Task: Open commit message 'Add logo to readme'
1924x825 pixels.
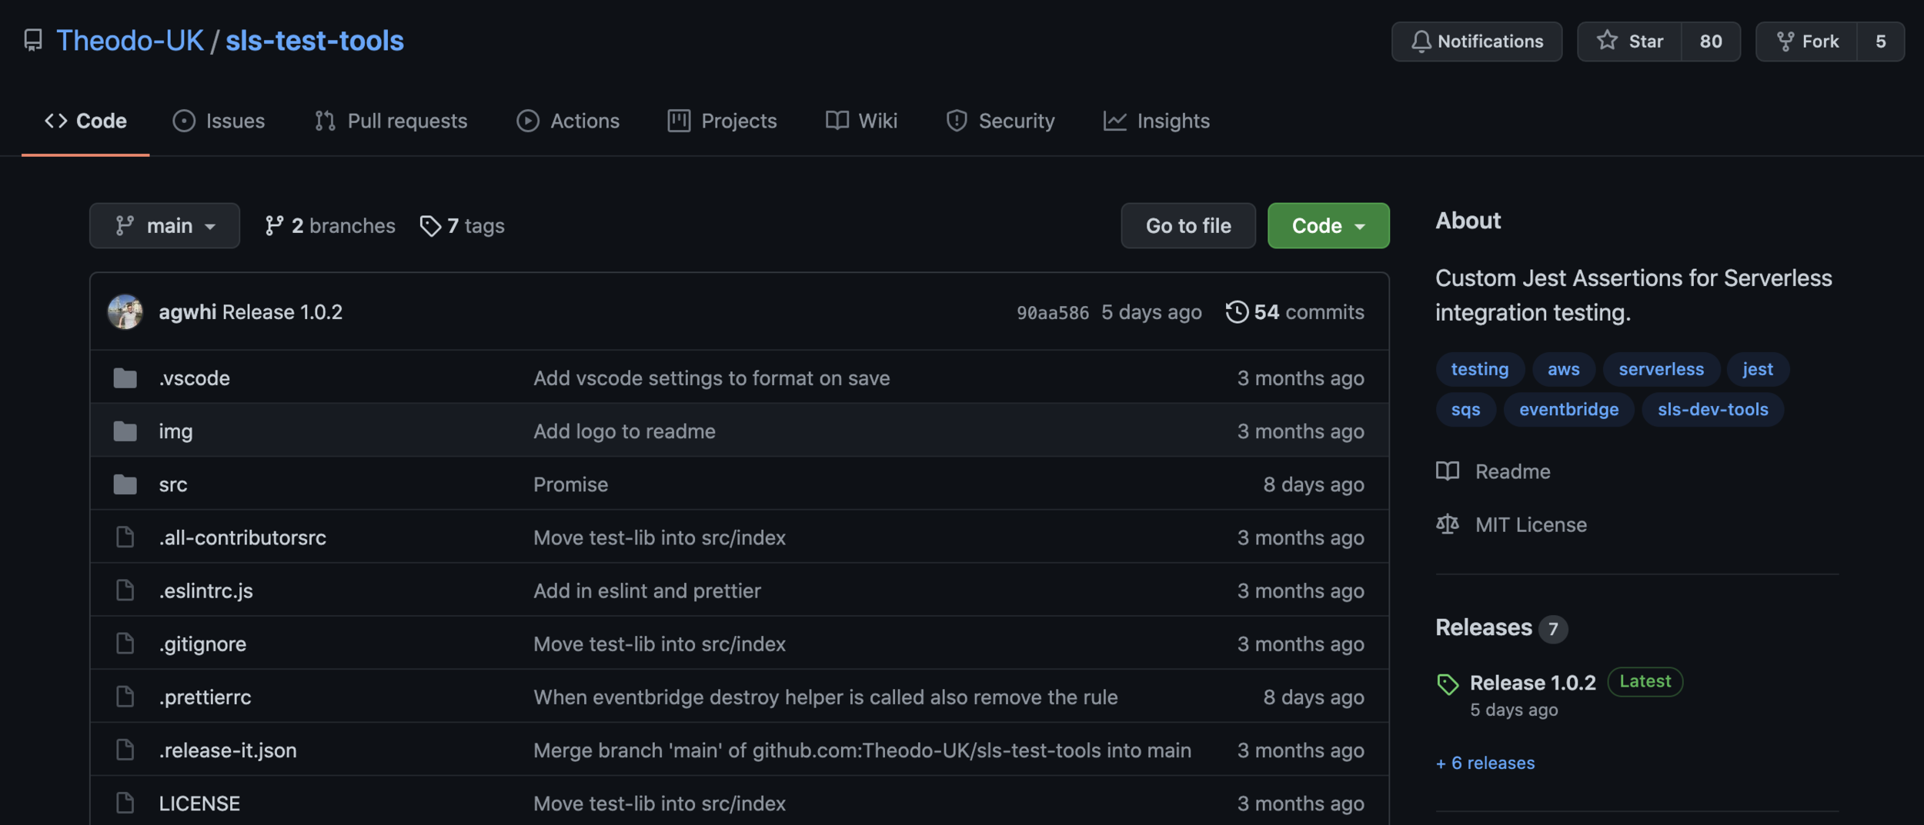Action: tap(624, 431)
